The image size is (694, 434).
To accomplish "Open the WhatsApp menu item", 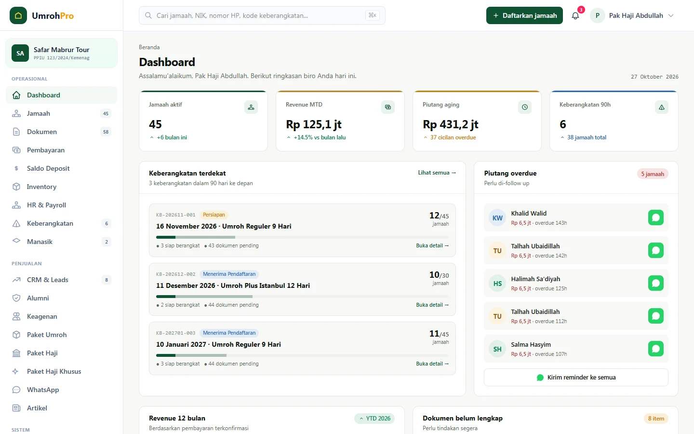I will point(62,390).
